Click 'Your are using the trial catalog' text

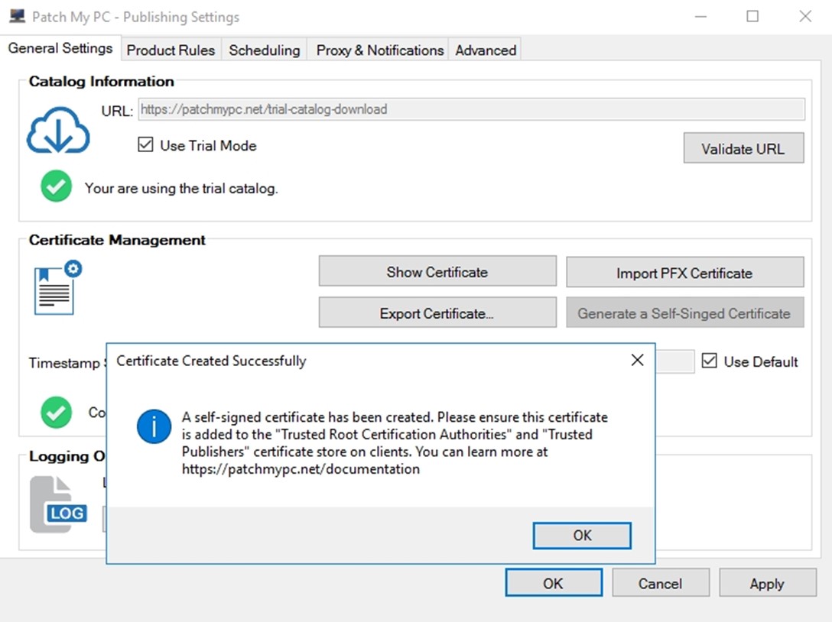coord(181,188)
